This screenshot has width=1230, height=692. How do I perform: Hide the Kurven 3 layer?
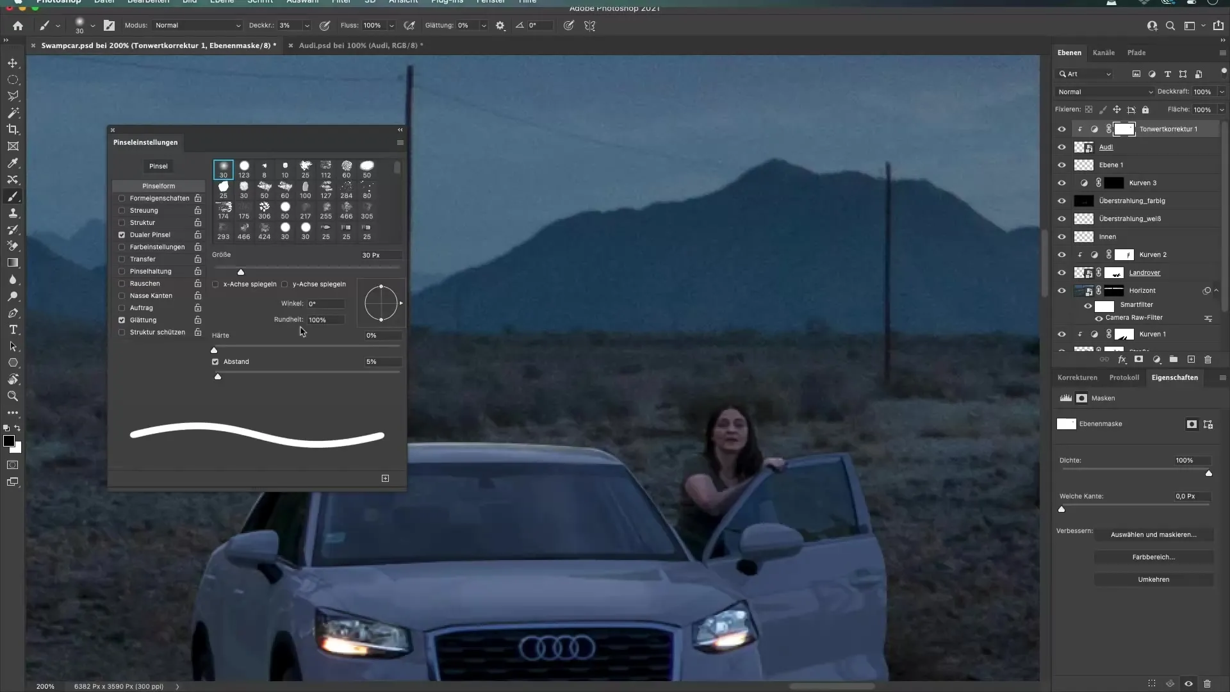pyautogui.click(x=1062, y=183)
